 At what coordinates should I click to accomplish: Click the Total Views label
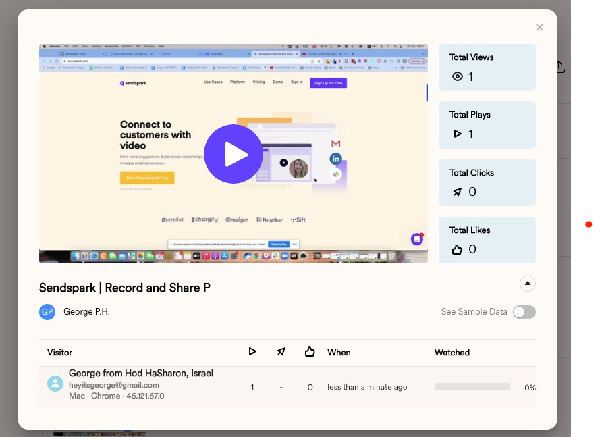(x=471, y=57)
